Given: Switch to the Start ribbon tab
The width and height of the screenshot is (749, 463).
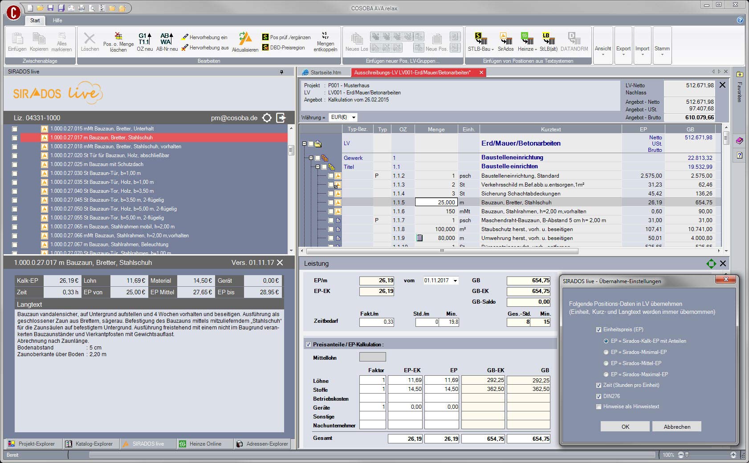Looking at the screenshot, I should click(35, 20).
